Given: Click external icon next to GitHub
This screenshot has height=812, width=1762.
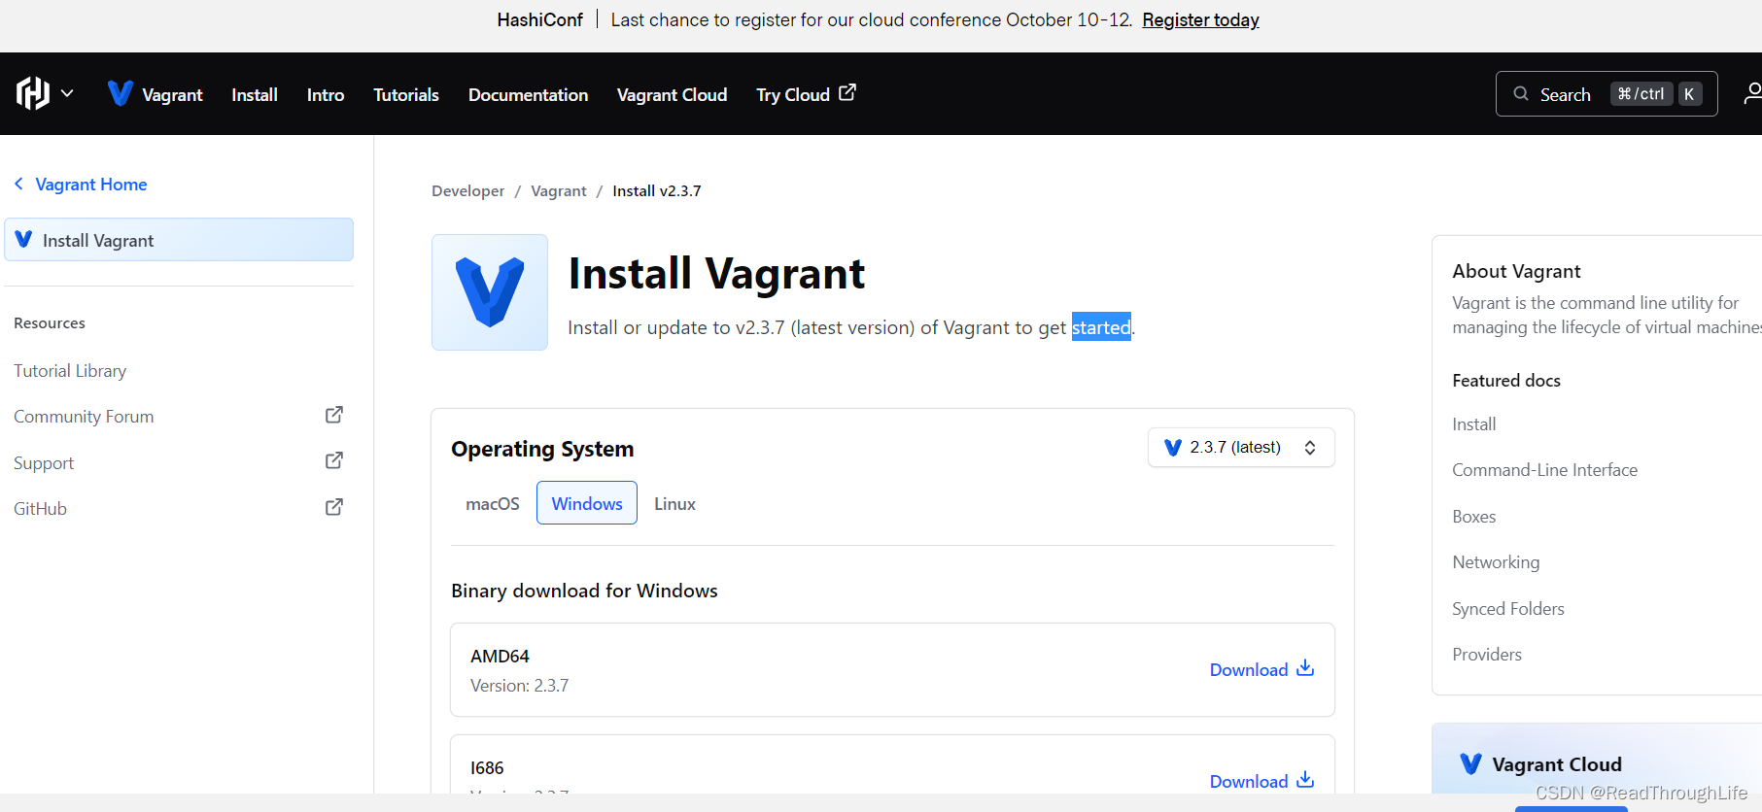Looking at the screenshot, I should click(x=333, y=507).
